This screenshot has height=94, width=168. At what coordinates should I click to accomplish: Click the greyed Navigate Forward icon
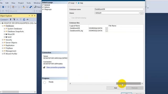coord(8,7)
